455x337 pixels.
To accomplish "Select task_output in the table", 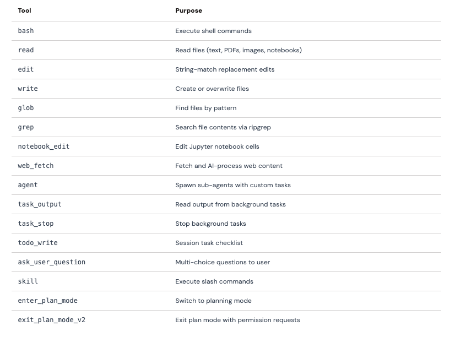I will coord(40,204).
